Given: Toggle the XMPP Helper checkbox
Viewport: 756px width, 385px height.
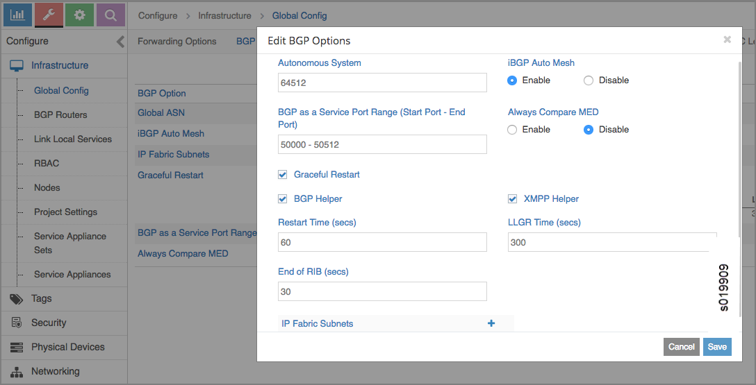Looking at the screenshot, I should [x=513, y=199].
